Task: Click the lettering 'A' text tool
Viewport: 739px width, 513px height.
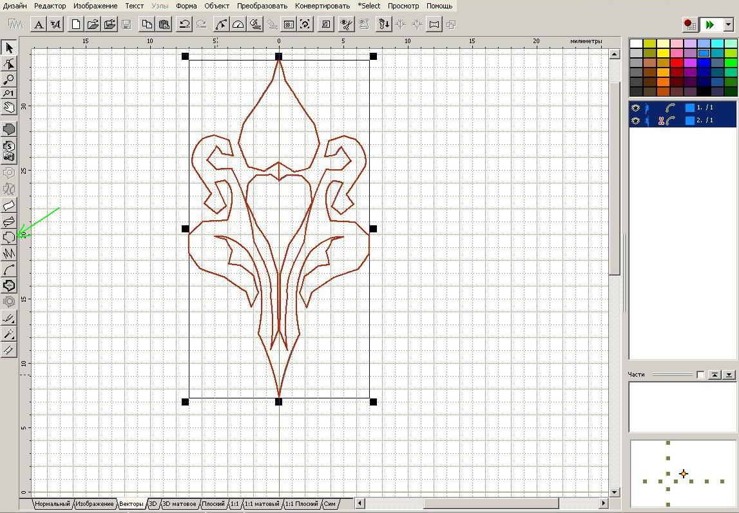Action: point(39,24)
